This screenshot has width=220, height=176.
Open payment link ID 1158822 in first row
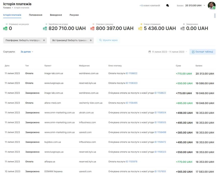tap(132, 73)
